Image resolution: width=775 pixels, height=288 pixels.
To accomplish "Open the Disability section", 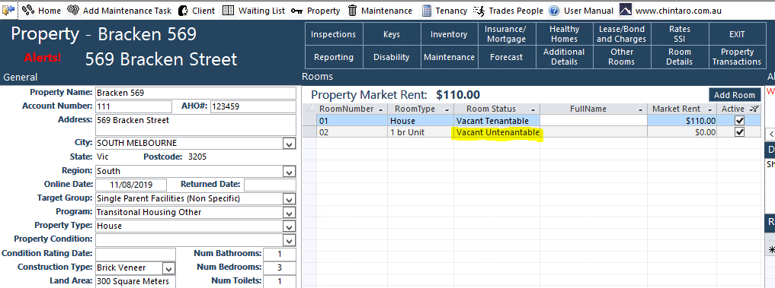I will [x=392, y=57].
